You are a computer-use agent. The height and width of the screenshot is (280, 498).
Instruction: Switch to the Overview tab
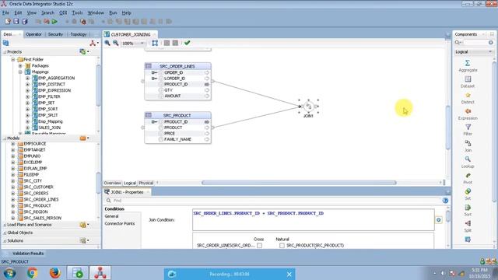point(112,183)
